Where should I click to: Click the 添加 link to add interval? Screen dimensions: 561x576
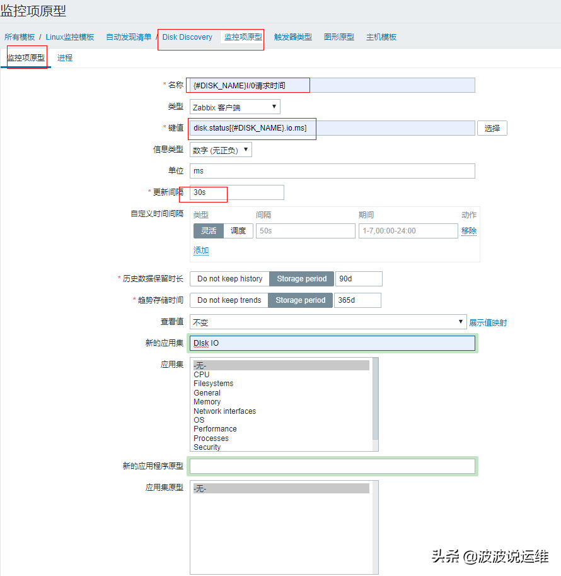pyautogui.click(x=201, y=250)
